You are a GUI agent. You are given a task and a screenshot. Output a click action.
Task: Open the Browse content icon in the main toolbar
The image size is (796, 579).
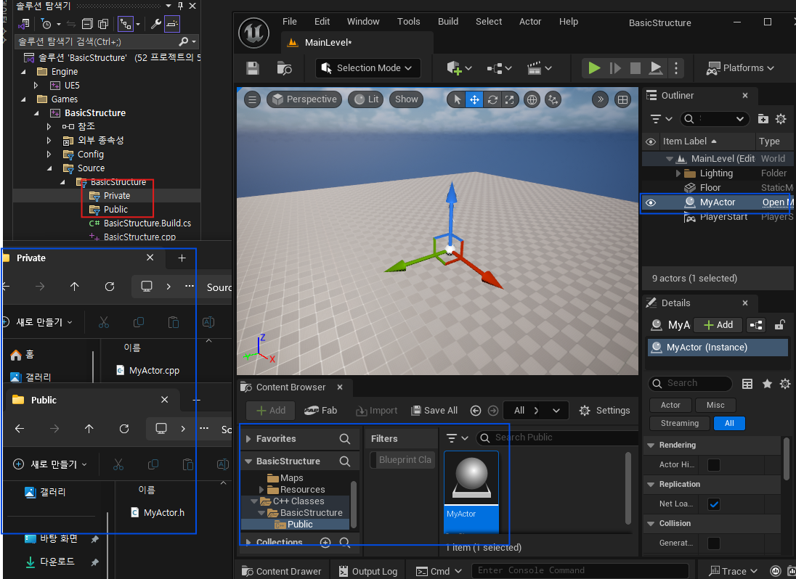click(284, 68)
